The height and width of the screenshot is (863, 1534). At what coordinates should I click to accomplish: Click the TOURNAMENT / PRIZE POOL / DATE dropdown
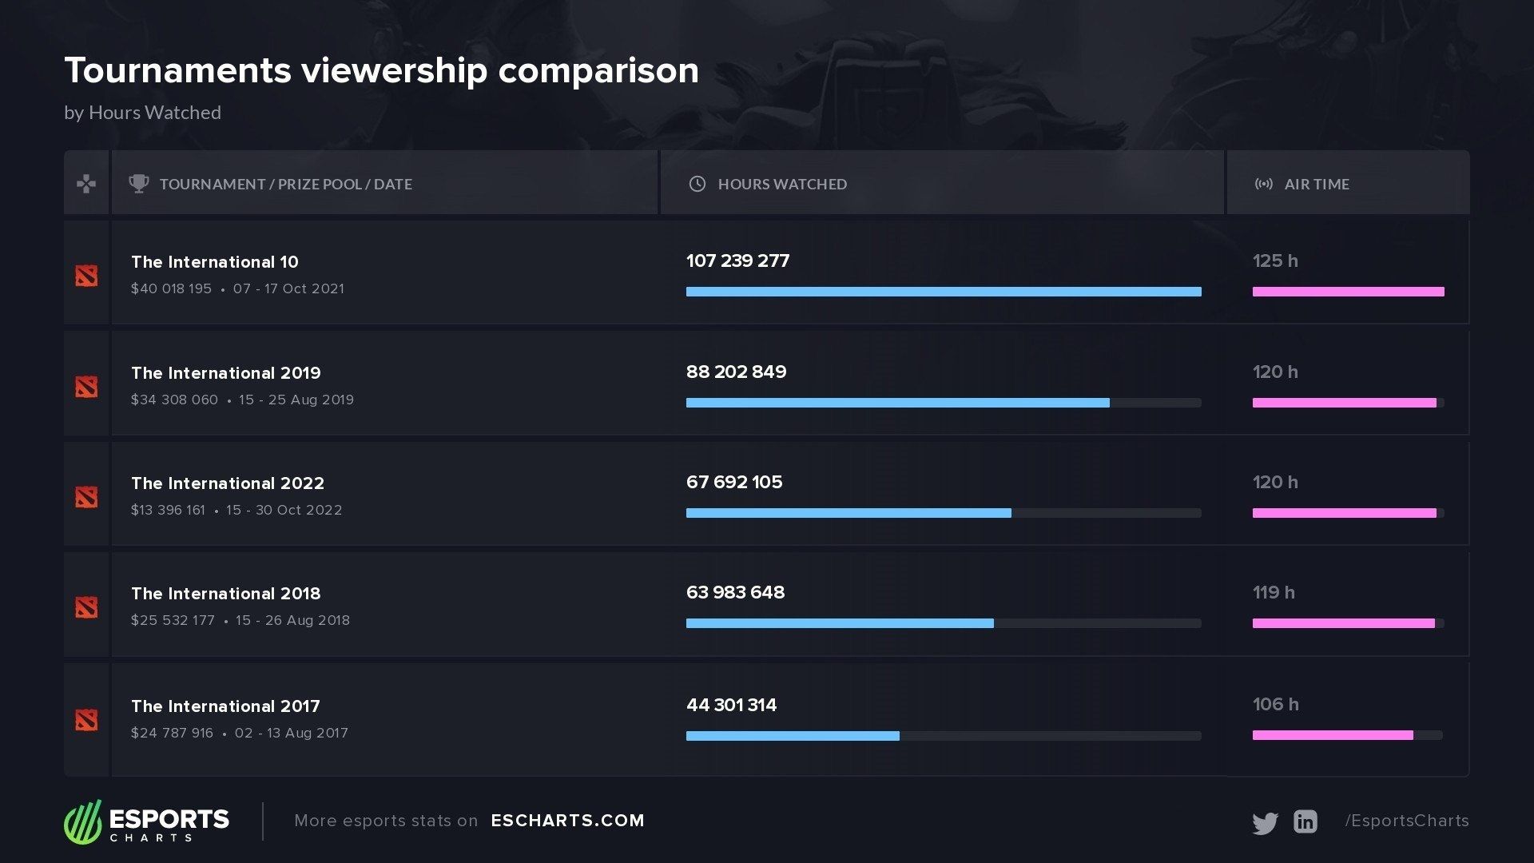click(284, 183)
